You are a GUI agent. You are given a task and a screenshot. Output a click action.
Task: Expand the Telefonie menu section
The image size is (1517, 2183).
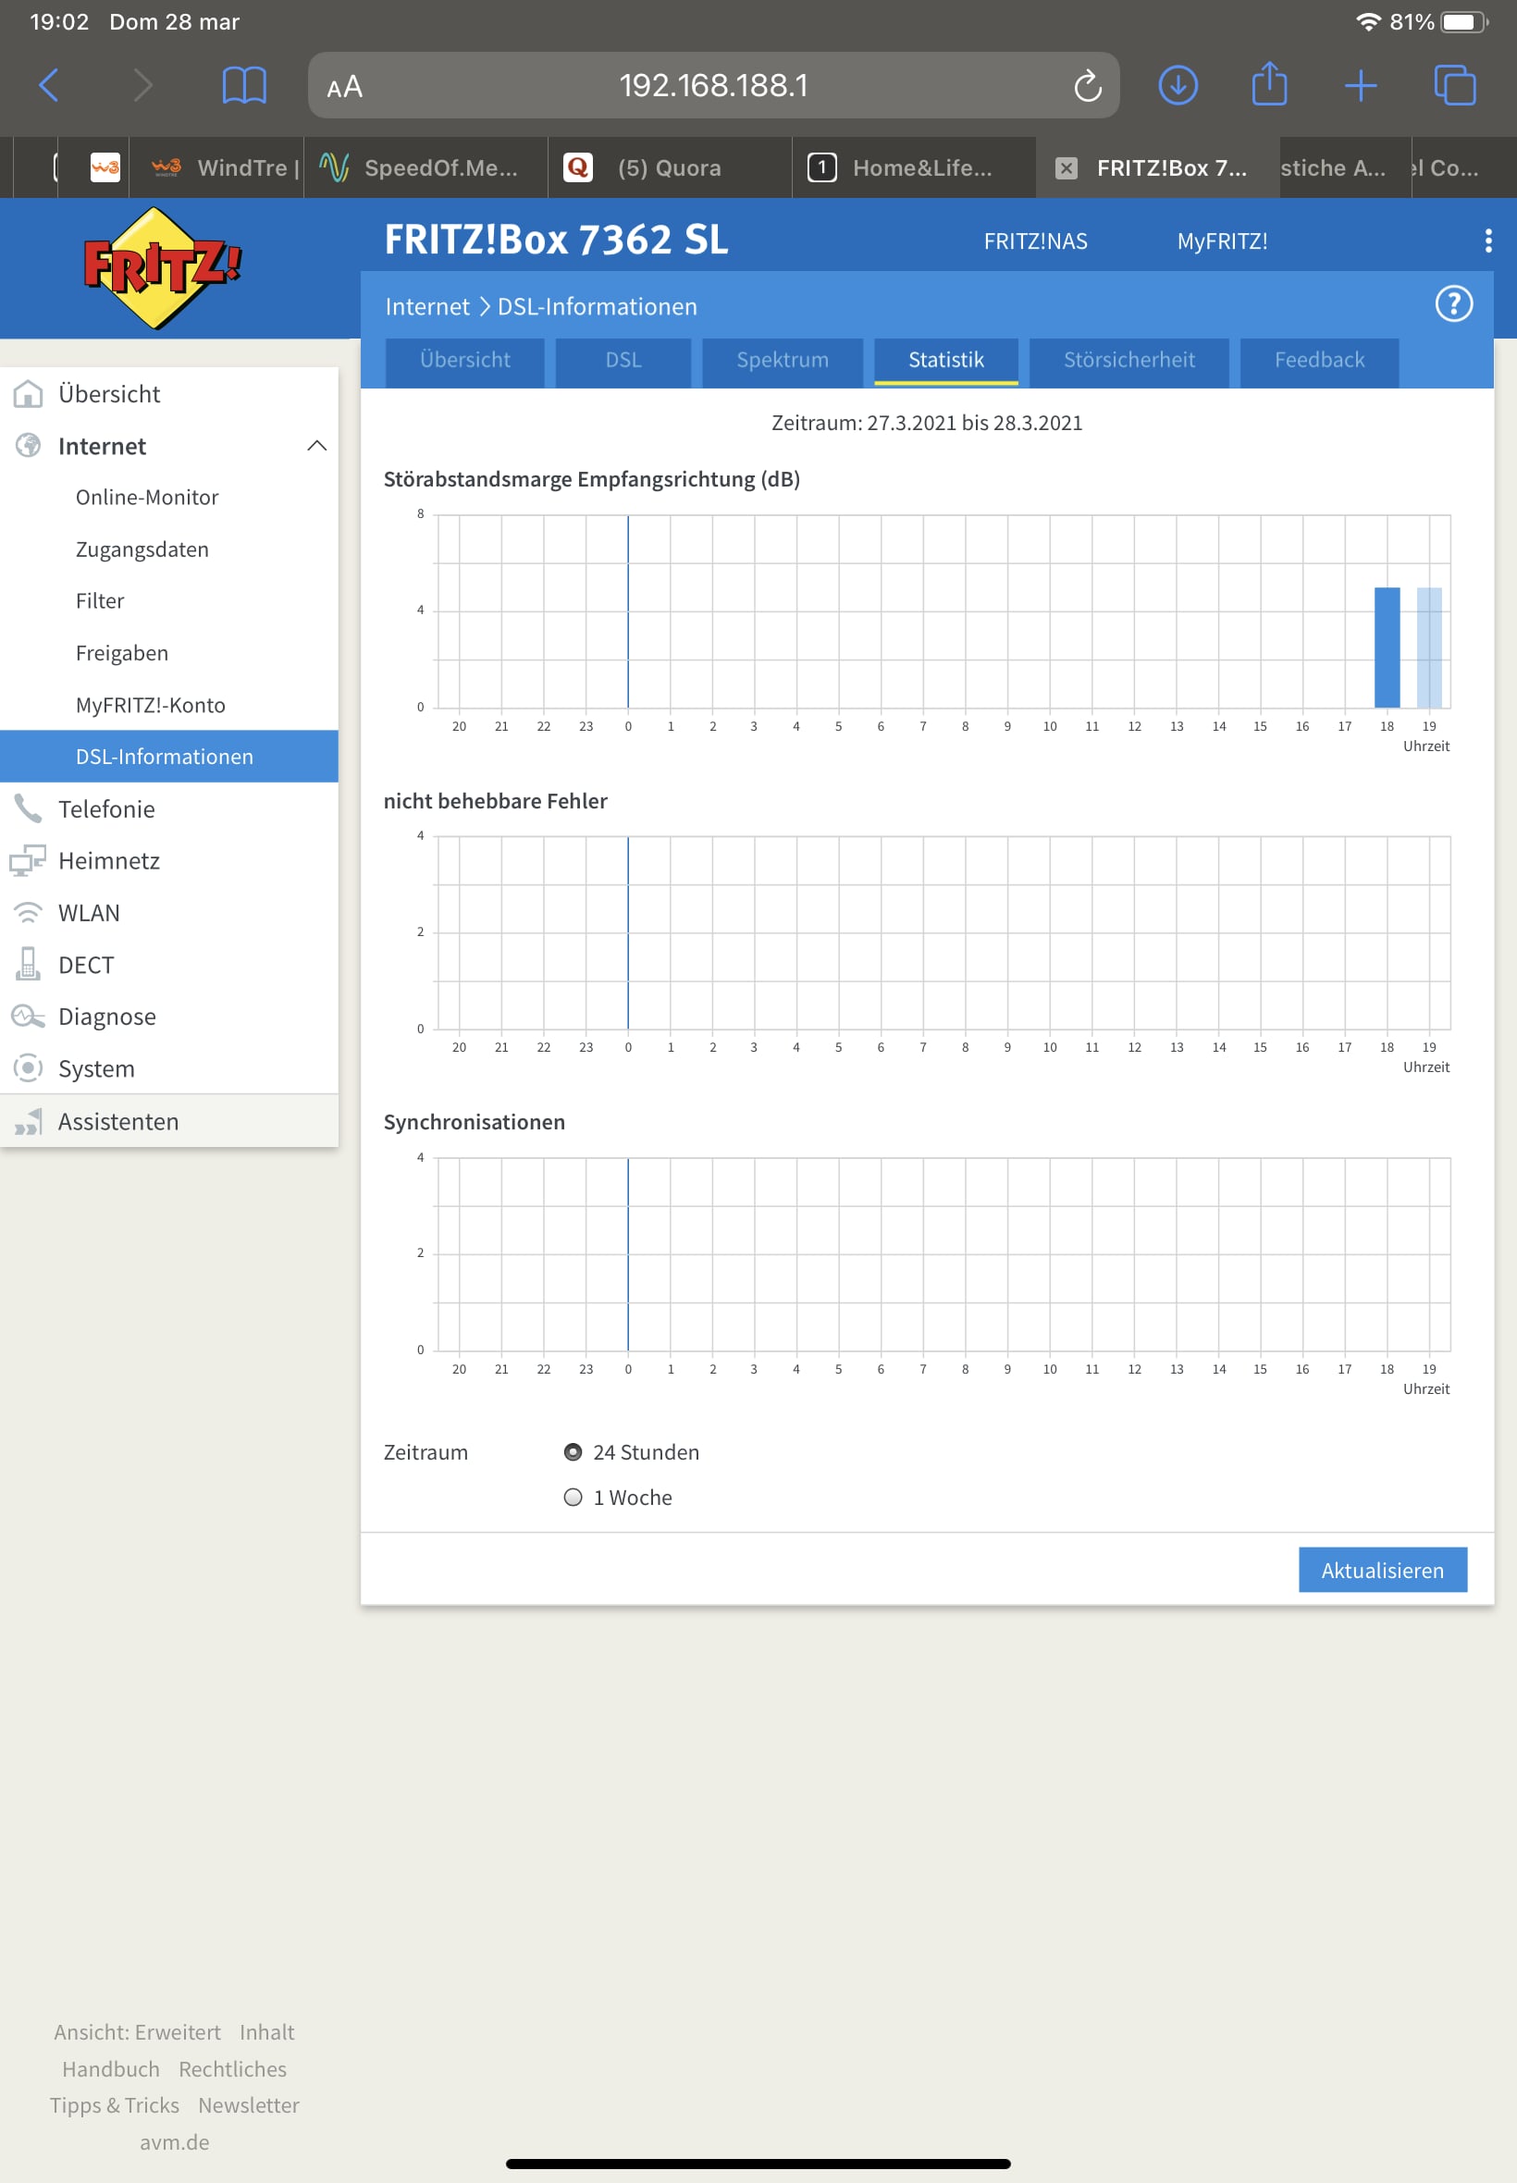point(106,808)
